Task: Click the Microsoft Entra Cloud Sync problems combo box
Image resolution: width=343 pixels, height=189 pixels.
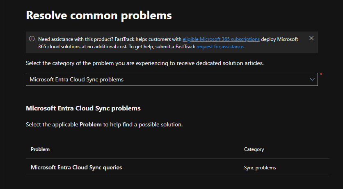Action: coord(164,79)
